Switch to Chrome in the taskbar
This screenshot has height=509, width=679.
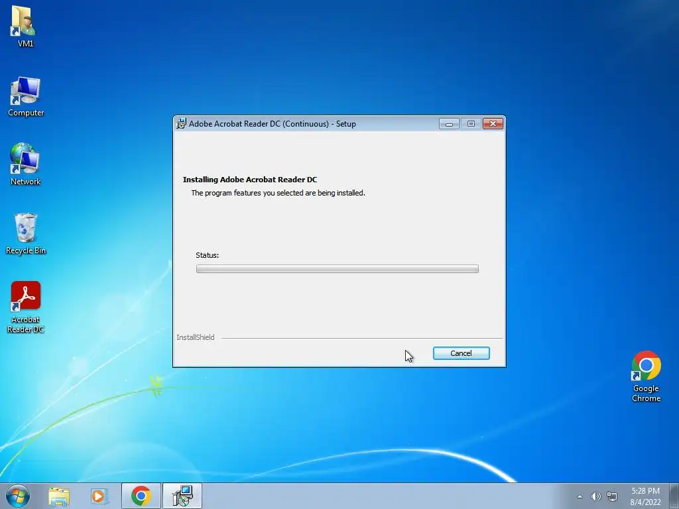[141, 496]
